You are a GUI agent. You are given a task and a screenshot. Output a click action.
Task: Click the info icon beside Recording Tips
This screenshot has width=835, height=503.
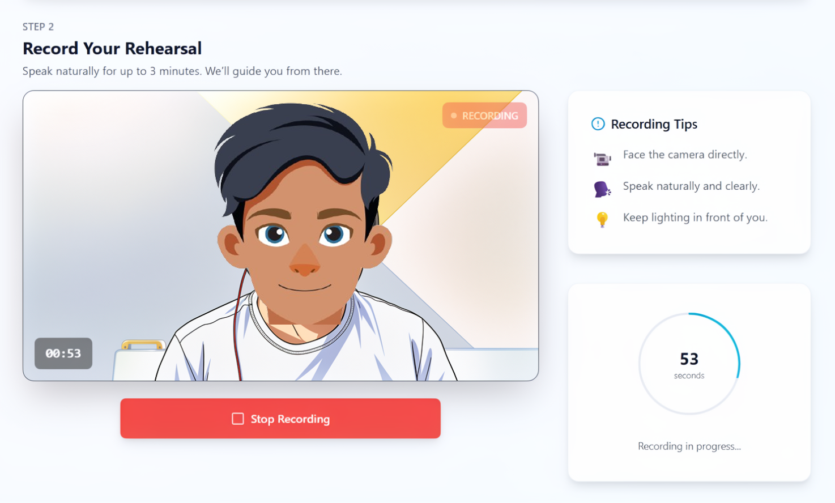[598, 124]
